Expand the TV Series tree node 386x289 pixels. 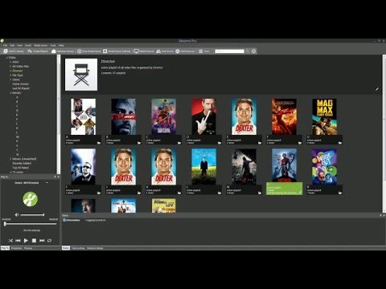pos(10,172)
